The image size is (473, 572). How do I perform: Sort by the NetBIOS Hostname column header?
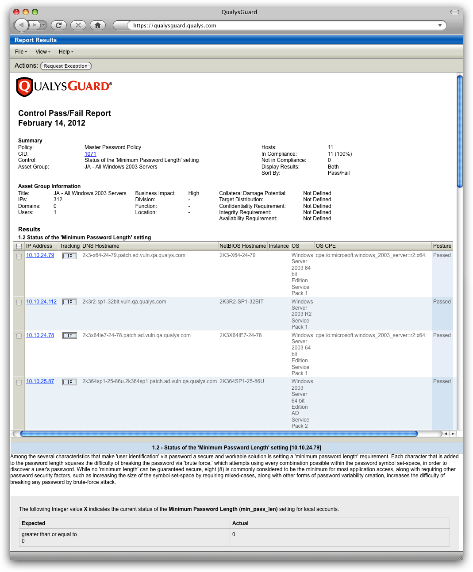click(x=243, y=246)
